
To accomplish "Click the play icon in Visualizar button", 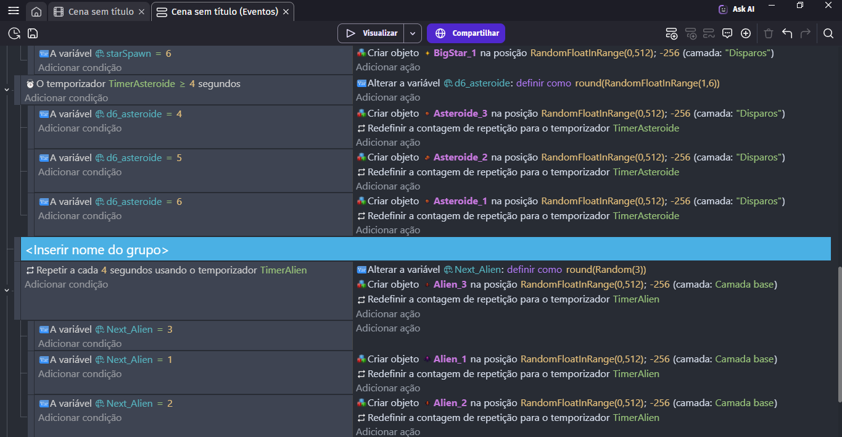I will (351, 33).
